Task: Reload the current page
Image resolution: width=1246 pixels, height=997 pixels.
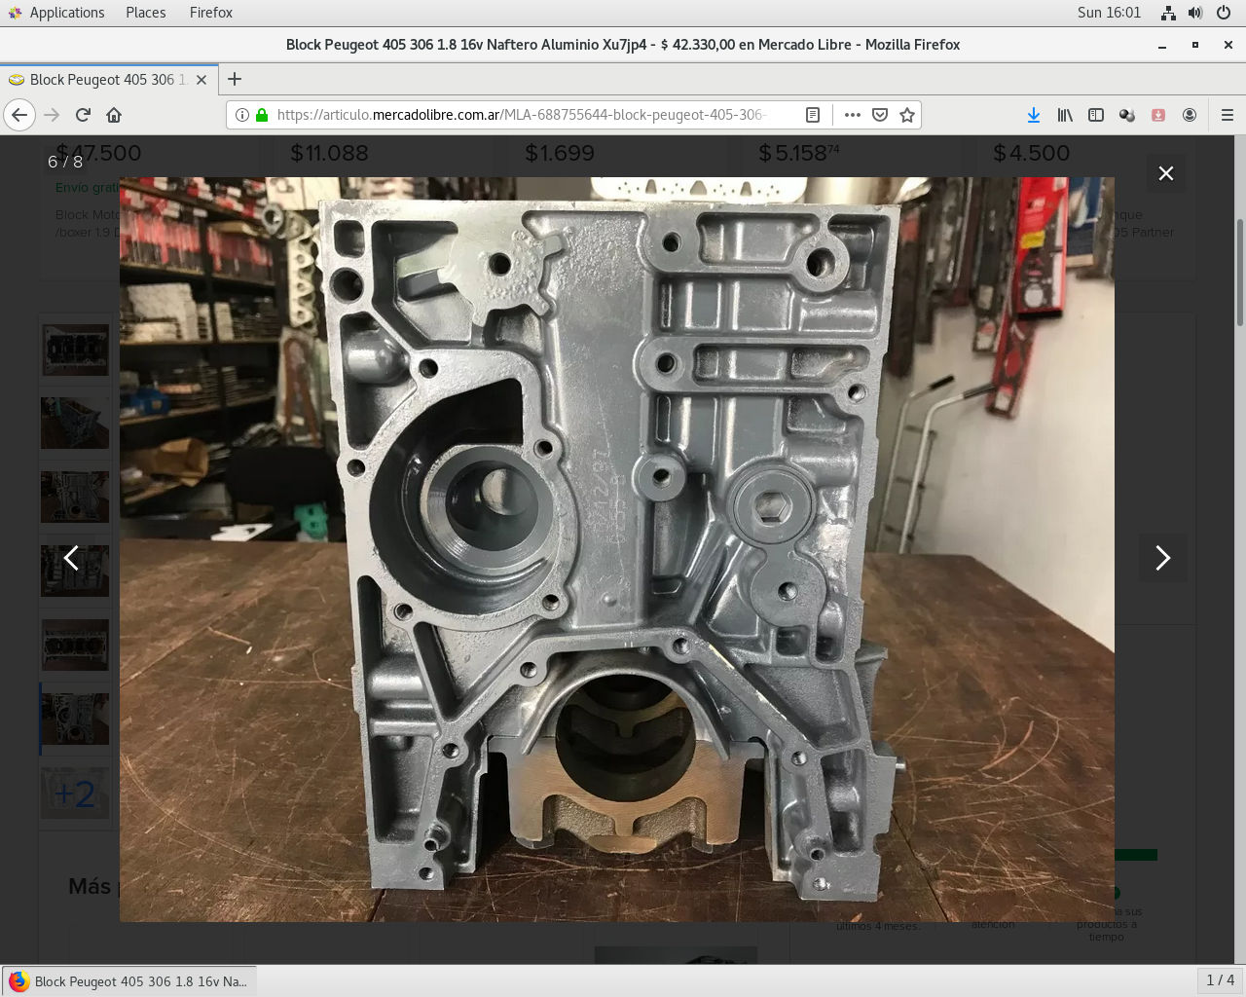Action: pyautogui.click(x=83, y=115)
